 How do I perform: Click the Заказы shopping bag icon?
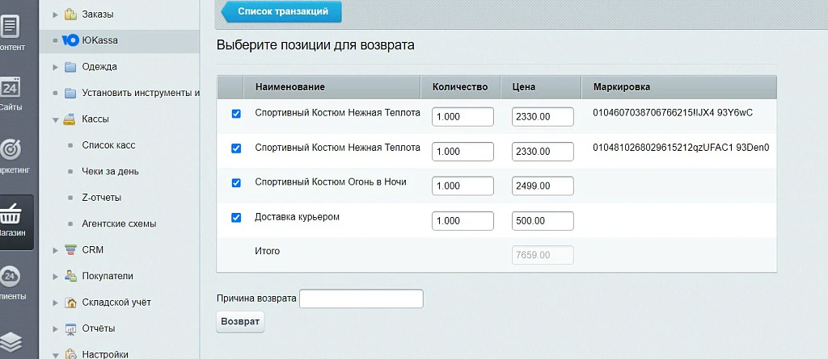point(70,15)
